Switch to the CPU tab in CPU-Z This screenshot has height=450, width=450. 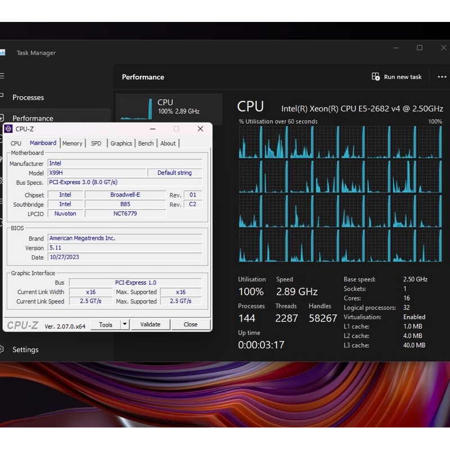pos(16,143)
